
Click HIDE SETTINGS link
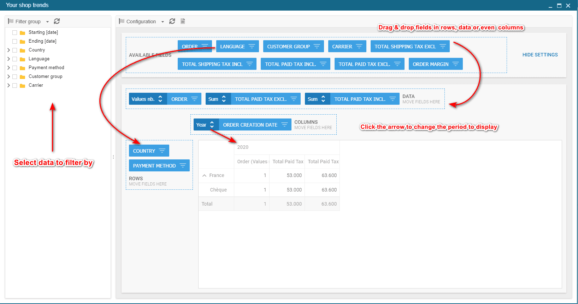click(x=540, y=55)
